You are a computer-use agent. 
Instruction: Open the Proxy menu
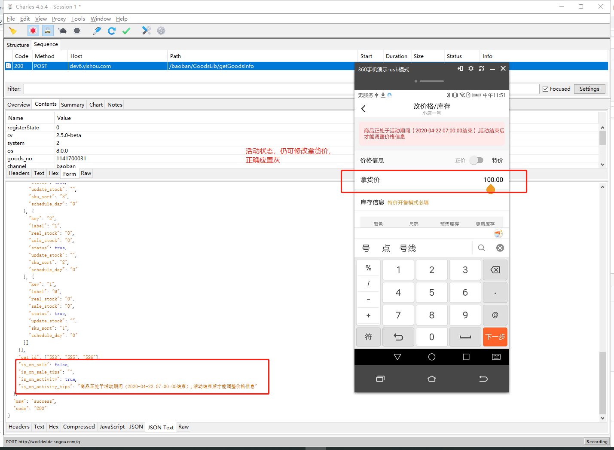click(x=59, y=19)
